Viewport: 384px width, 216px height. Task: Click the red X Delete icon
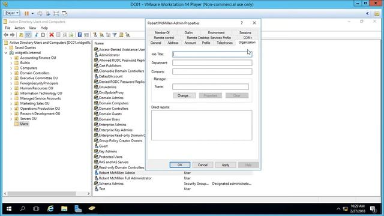tap(52, 35)
